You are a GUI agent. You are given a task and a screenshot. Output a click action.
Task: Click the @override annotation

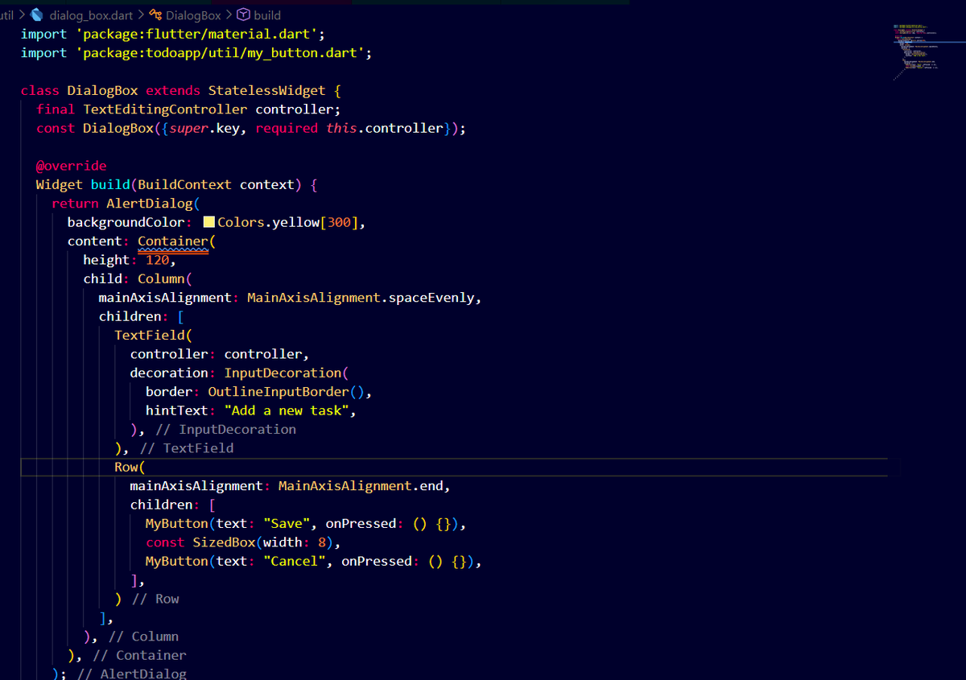[71, 166]
